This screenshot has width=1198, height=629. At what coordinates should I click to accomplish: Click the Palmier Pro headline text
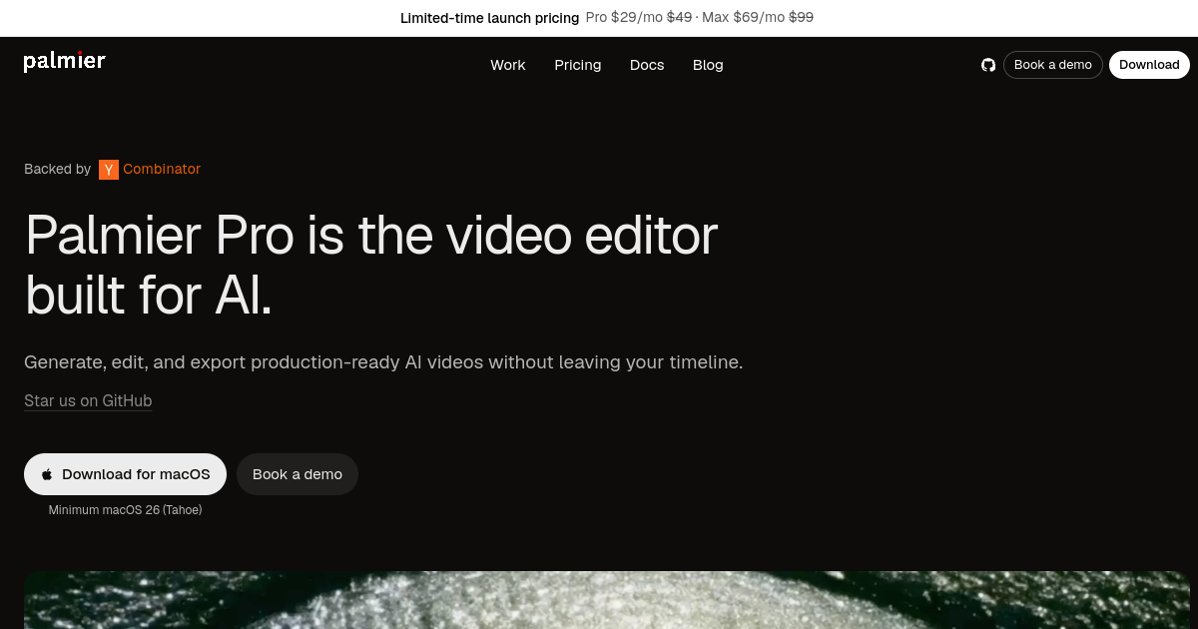(371, 265)
